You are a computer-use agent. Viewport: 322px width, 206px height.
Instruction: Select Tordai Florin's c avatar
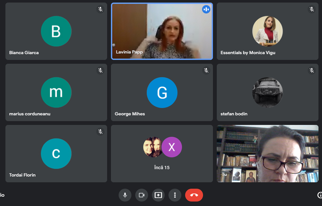tap(56, 153)
